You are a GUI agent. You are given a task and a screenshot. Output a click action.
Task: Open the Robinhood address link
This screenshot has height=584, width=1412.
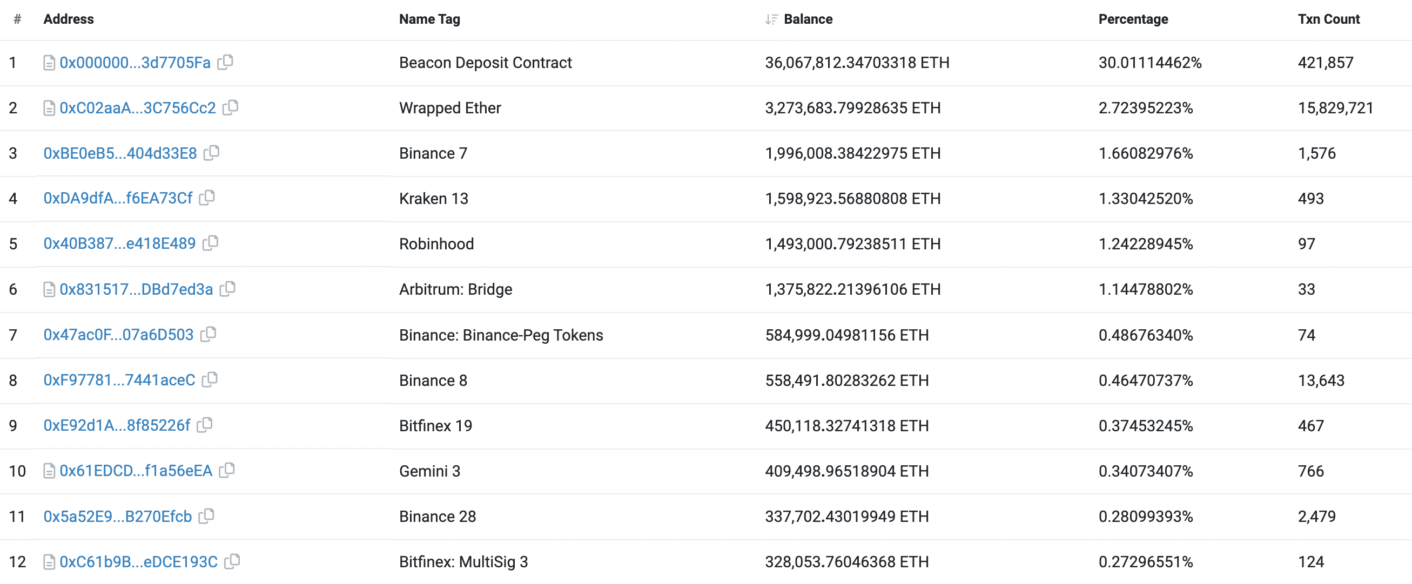(119, 243)
